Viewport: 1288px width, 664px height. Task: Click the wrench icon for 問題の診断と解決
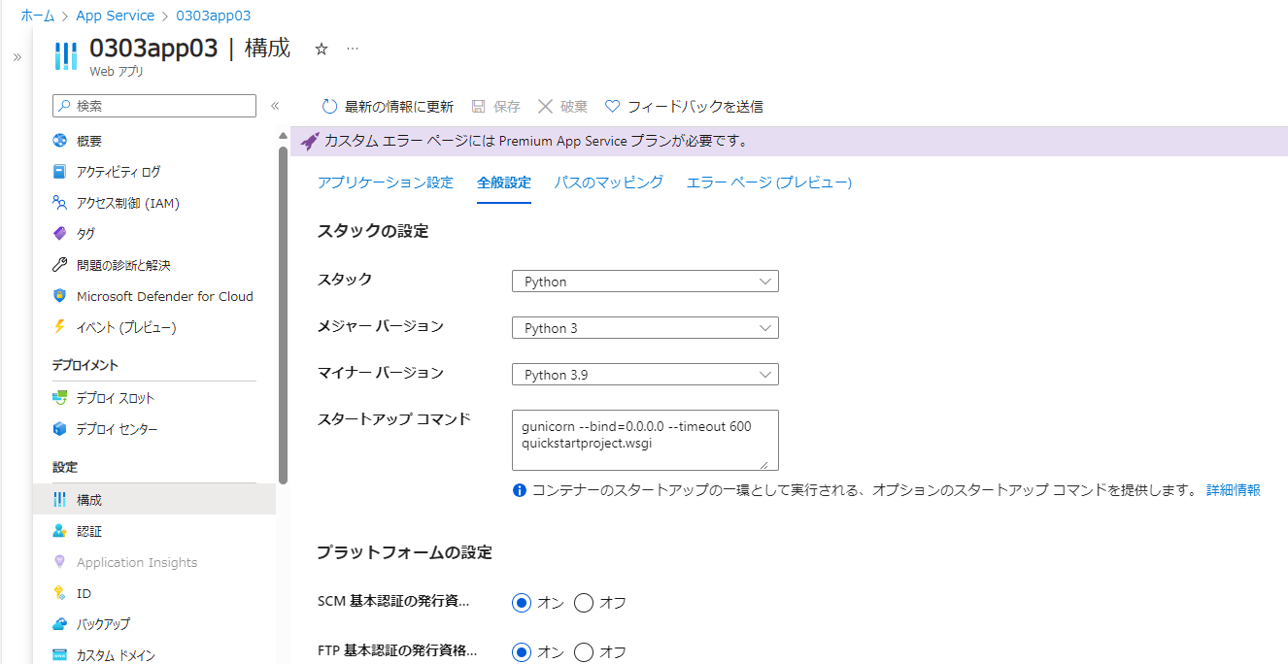(x=60, y=265)
